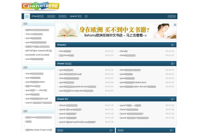
Task: Open the sidebar link ending in "(addon"
Action: (x=35, y=82)
